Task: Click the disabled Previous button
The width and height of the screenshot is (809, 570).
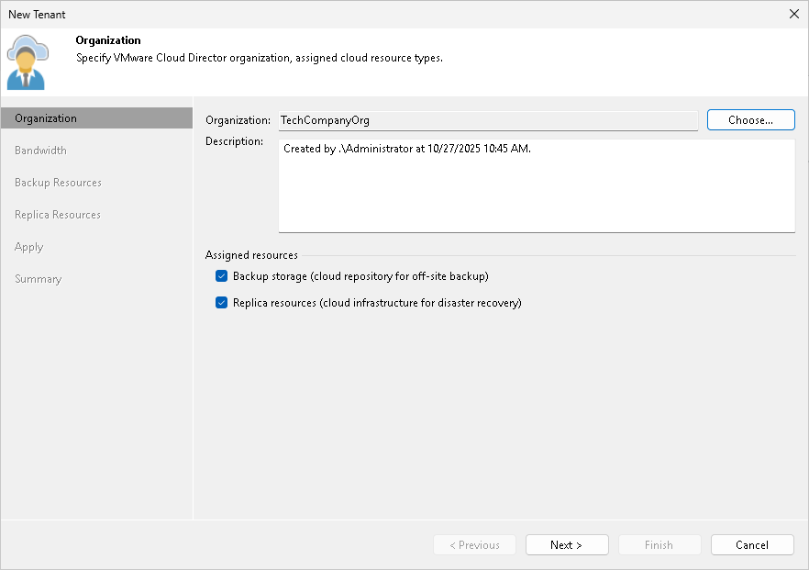Action: [x=474, y=544]
